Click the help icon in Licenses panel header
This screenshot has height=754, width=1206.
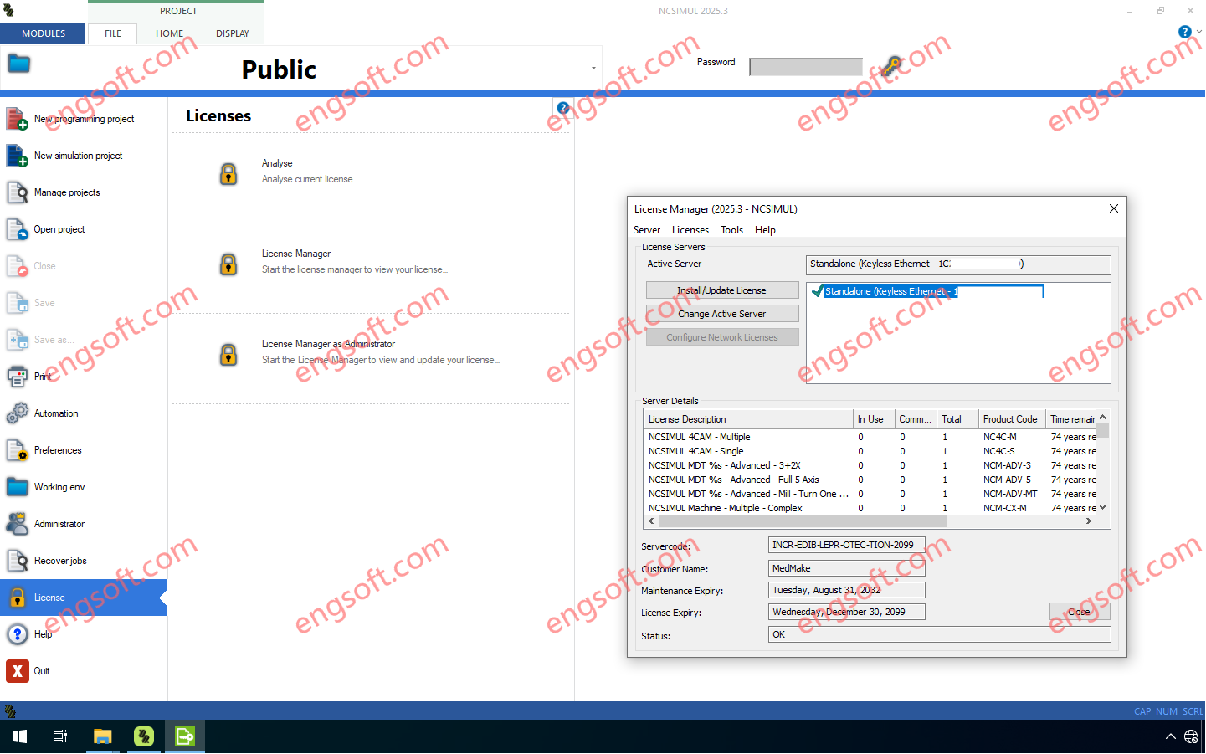[563, 108]
